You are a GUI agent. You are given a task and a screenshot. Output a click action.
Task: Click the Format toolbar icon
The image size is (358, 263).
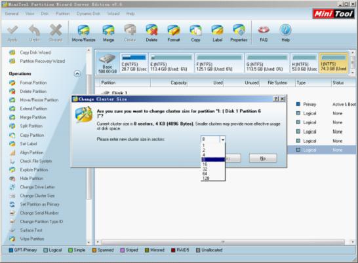(174, 31)
